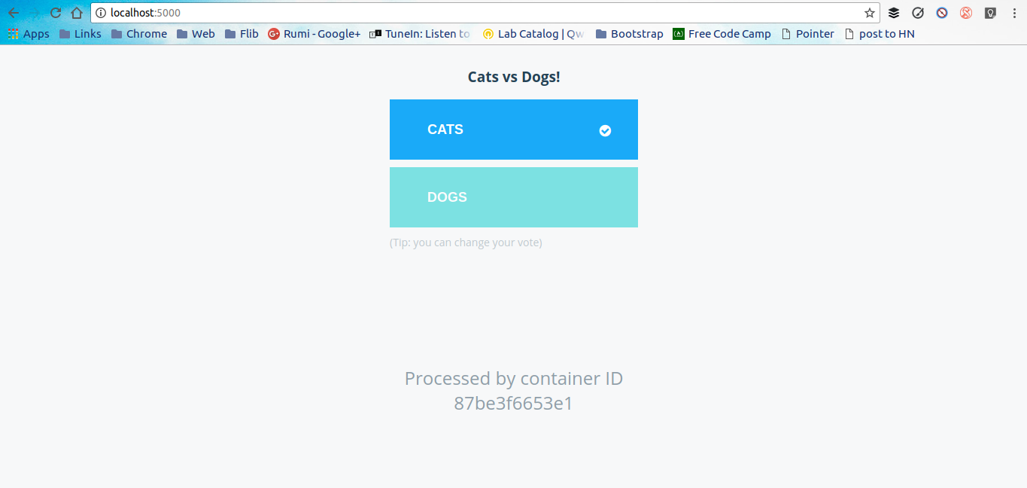The width and height of the screenshot is (1027, 488).
Task: Open the post to HN bookmark
Action: pos(880,34)
